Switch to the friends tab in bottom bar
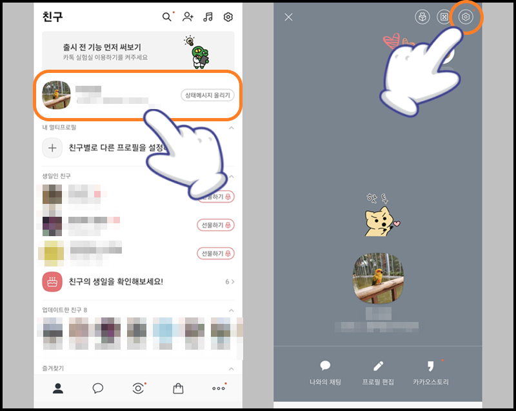Viewport: 516px width, 411px height. (58, 388)
